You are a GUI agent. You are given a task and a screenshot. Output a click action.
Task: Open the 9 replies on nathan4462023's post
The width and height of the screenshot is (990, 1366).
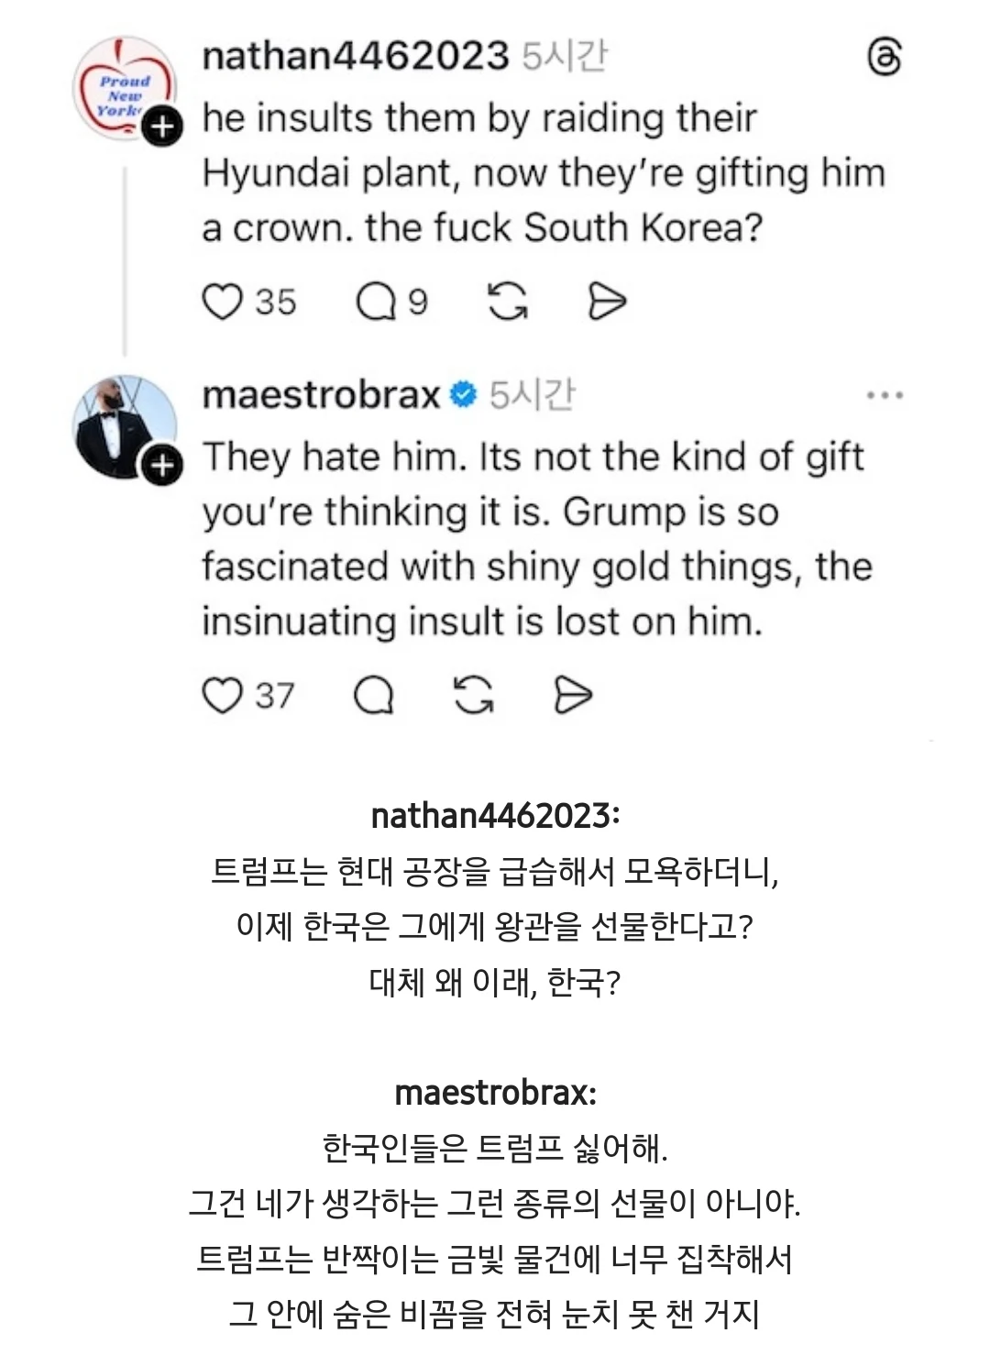pyautogui.click(x=375, y=302)
